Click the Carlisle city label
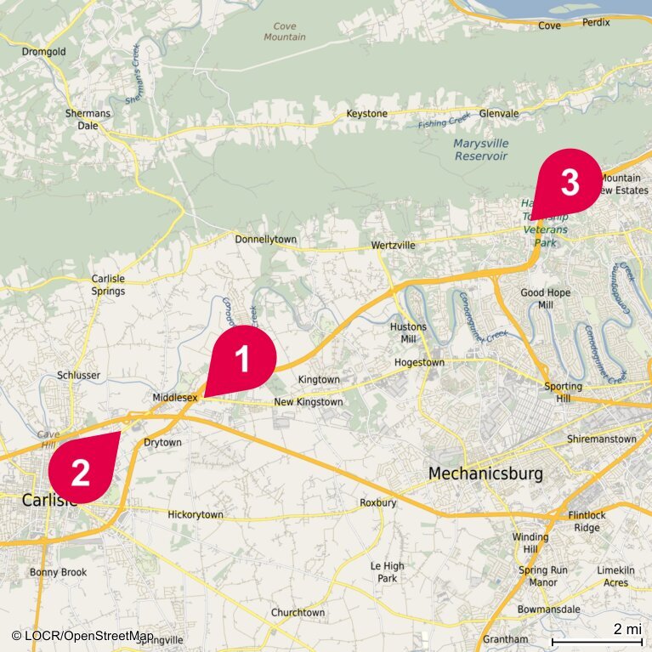 [49, 500]
